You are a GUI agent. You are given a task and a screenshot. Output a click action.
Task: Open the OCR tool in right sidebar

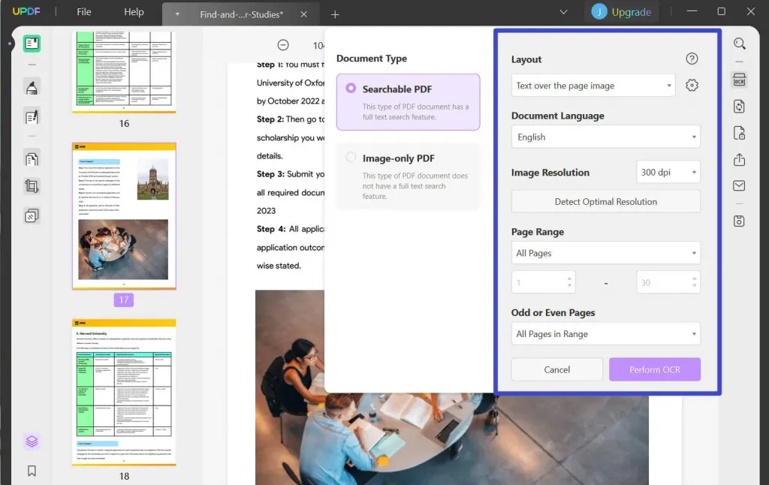coord(739,80)
